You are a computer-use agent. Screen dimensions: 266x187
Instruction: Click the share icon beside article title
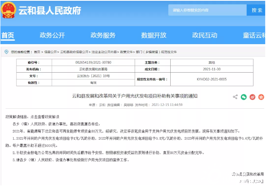click(235, 97)
